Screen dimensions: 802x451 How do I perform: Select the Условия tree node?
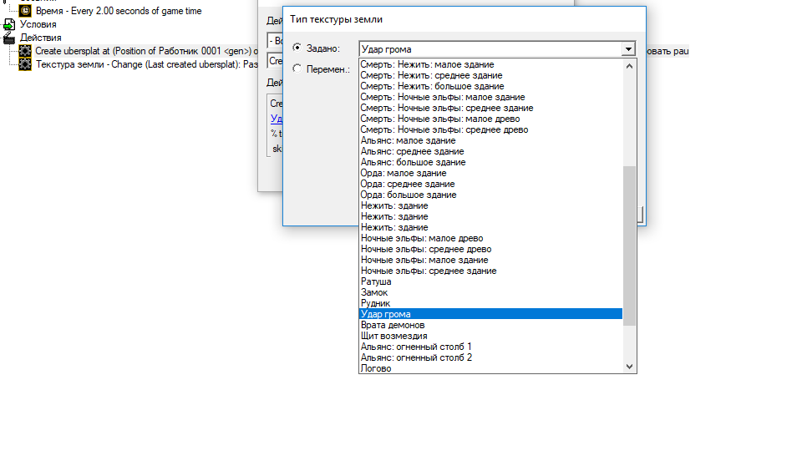coord(38,24)
